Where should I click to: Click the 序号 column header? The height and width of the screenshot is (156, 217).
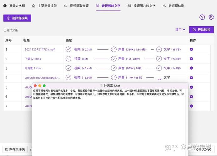click(x=8, y=40)
